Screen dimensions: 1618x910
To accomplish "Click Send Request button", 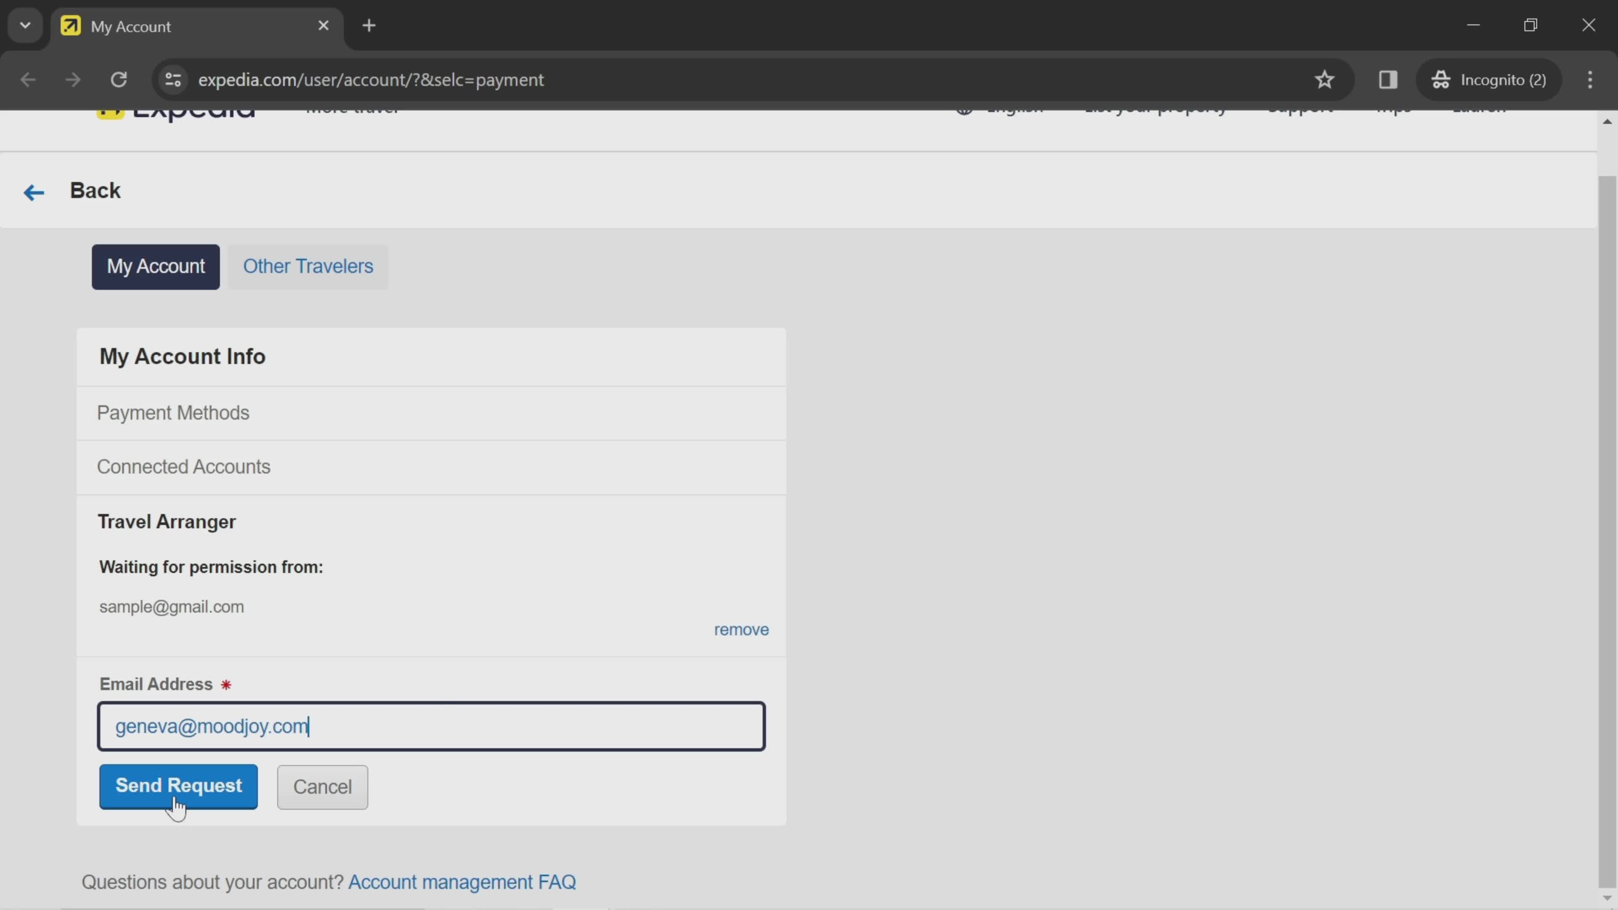I will pyautogui.click(x=178, y=787).
